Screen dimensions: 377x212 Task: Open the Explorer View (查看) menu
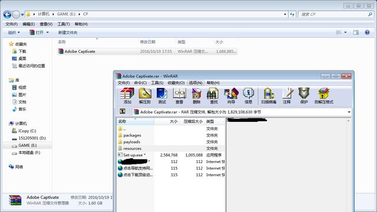click(x=46, y=24)
